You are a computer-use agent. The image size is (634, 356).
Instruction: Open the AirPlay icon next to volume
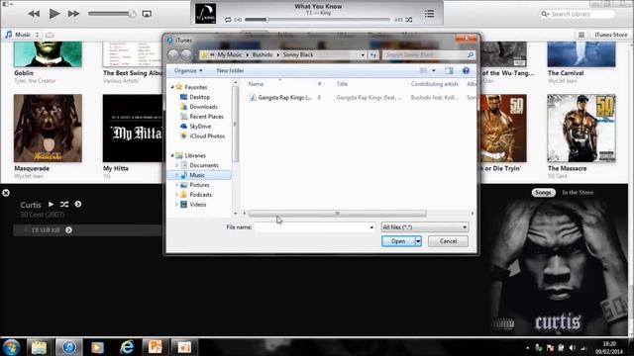(x=147, y=14)
